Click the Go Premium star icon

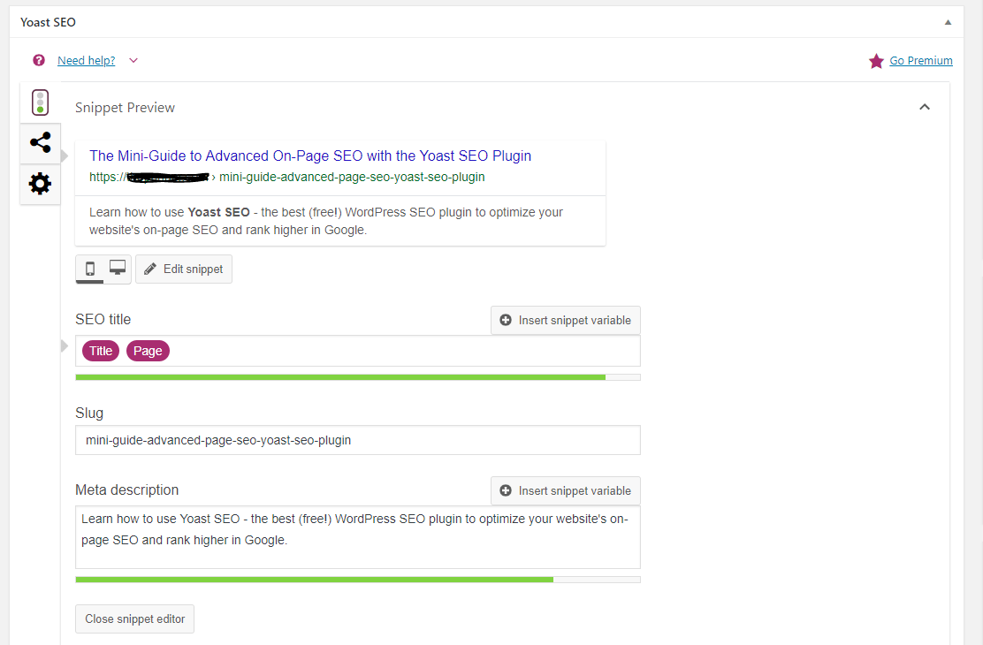coord(876,61)
